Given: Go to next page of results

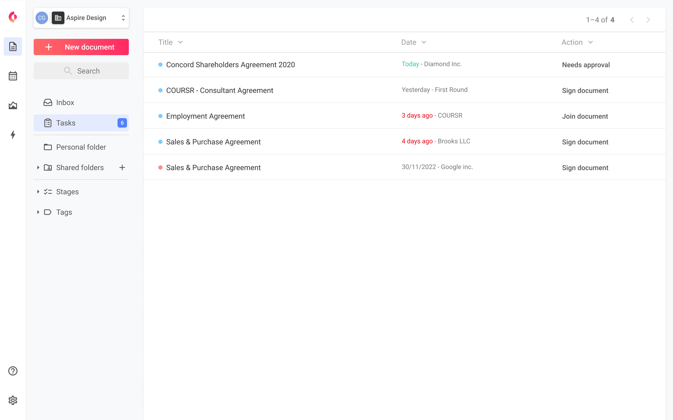Looking at the screenshot, I should point(648,20).
